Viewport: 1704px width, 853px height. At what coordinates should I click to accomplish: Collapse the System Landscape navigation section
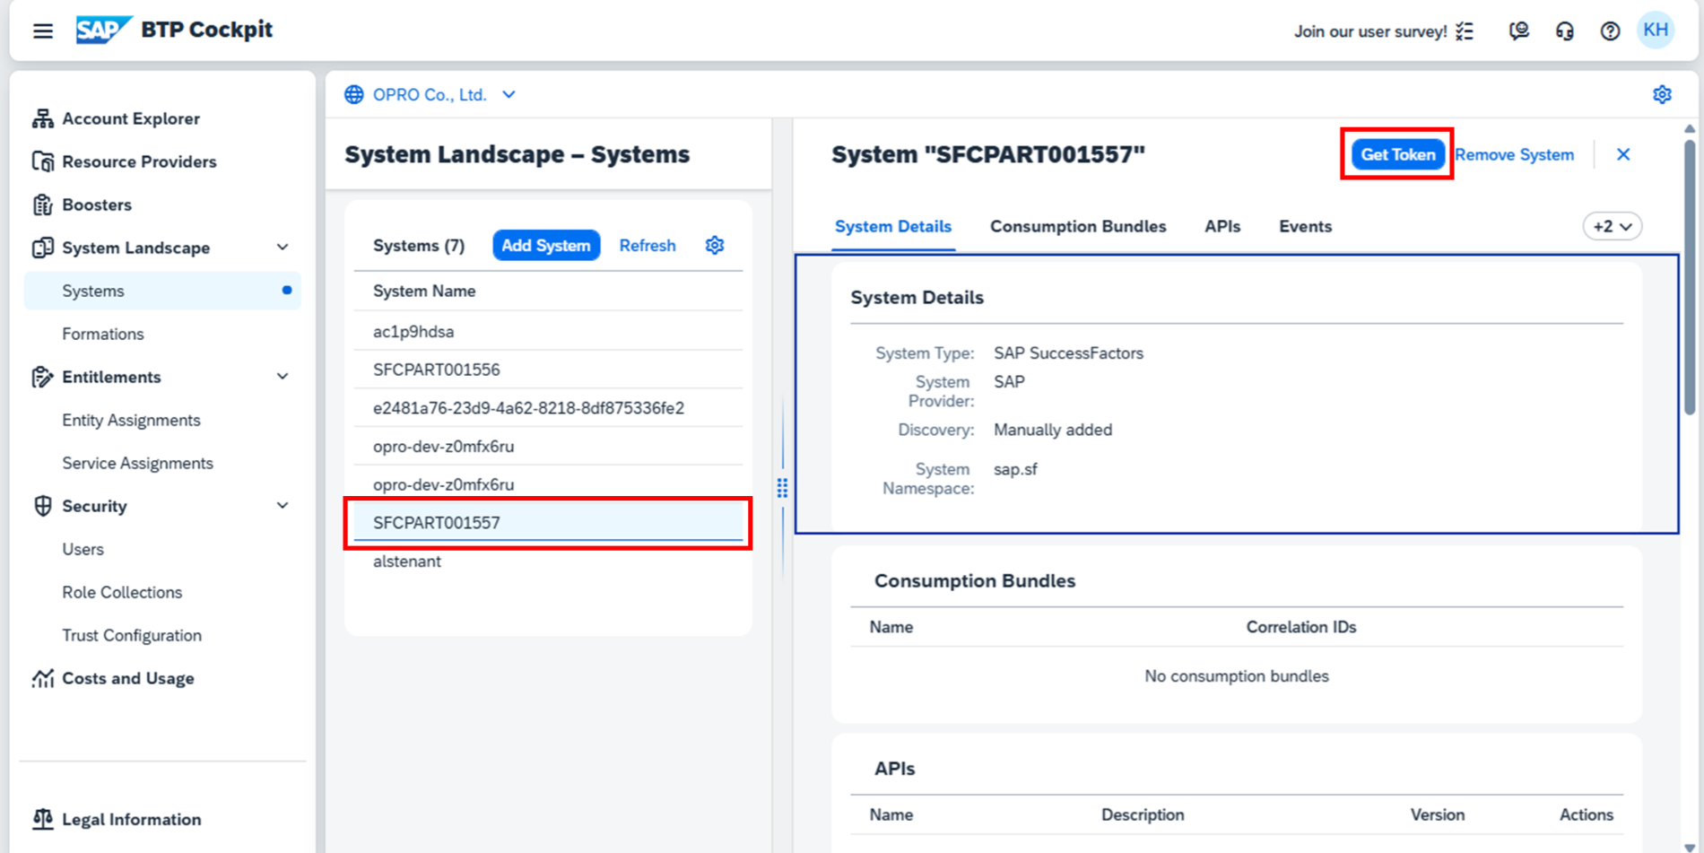[x=283, y=248]
